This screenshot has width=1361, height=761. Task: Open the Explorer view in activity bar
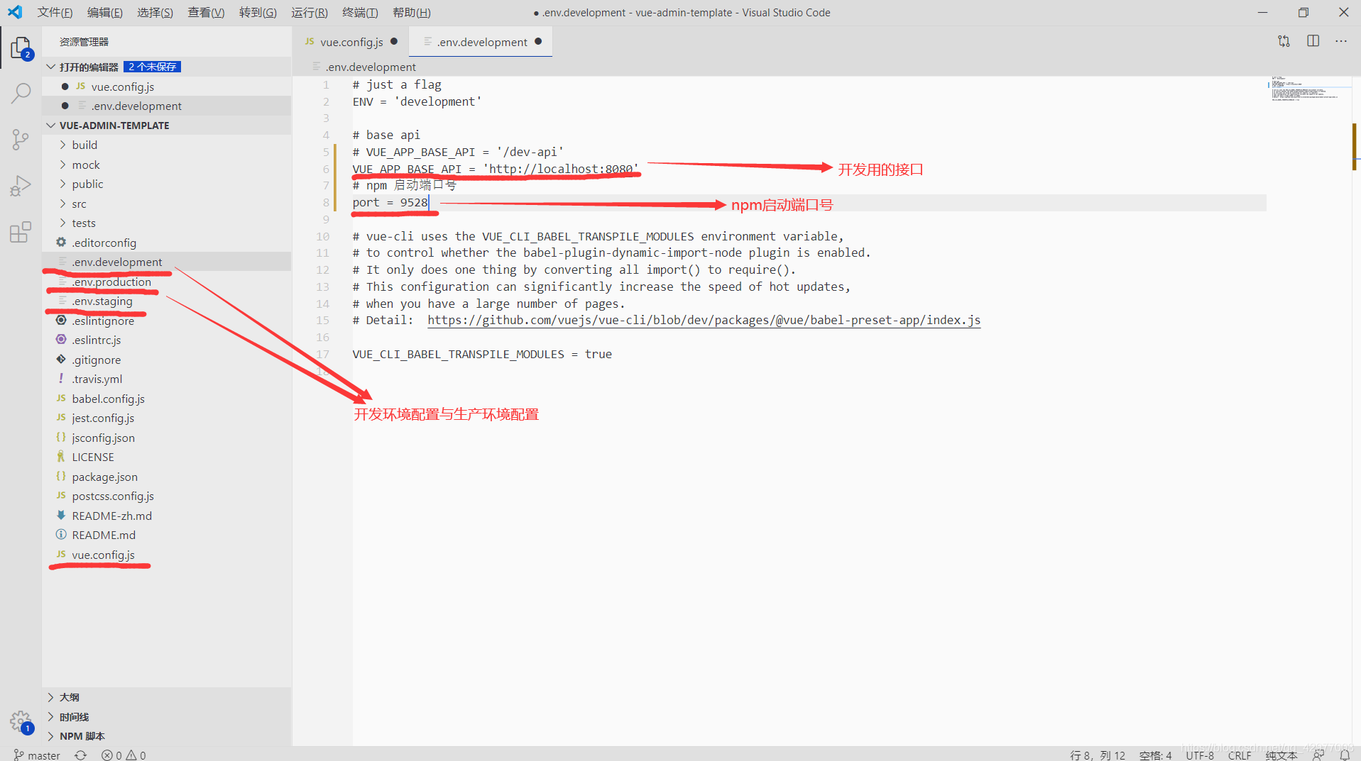pyautogui.click(x=21, y=48)
